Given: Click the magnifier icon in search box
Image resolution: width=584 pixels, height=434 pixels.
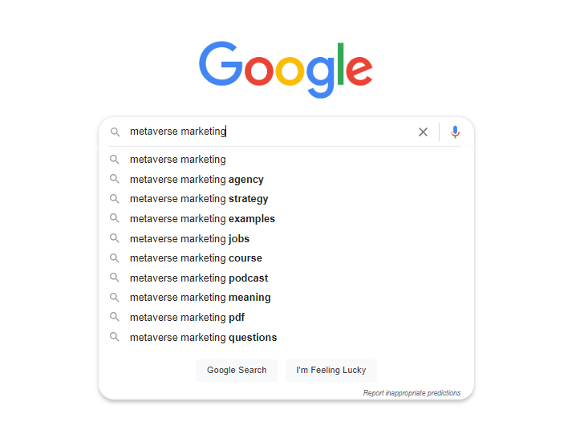Looking at the screenshot, I should (115, 132).
